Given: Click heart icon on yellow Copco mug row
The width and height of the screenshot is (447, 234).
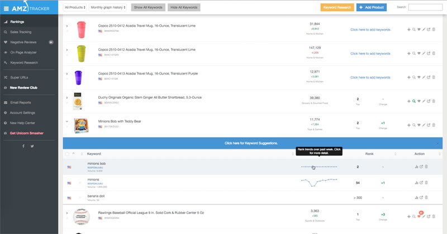Looking at the screenshot, I should point(419,53).
